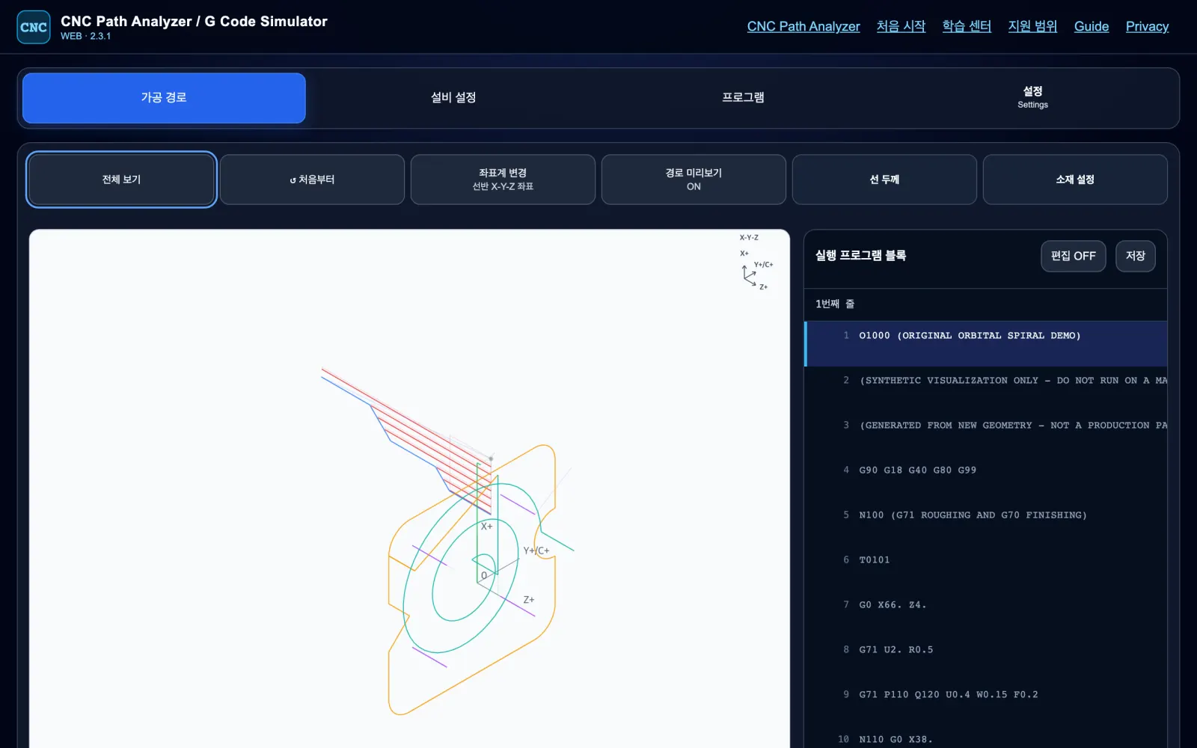Open 소재 설정 material settings
The height and width of the screenshot is (748, 1197).
click(x=1075, y=180)
